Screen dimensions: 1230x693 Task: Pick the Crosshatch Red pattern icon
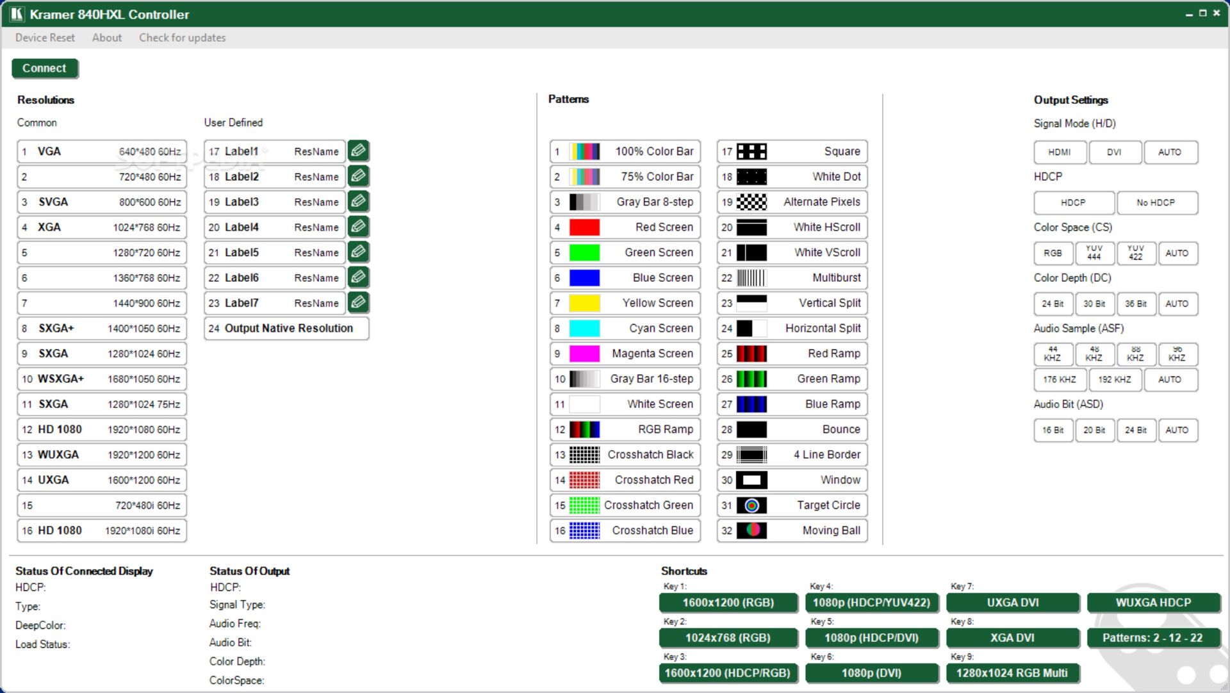pos(584,480)
